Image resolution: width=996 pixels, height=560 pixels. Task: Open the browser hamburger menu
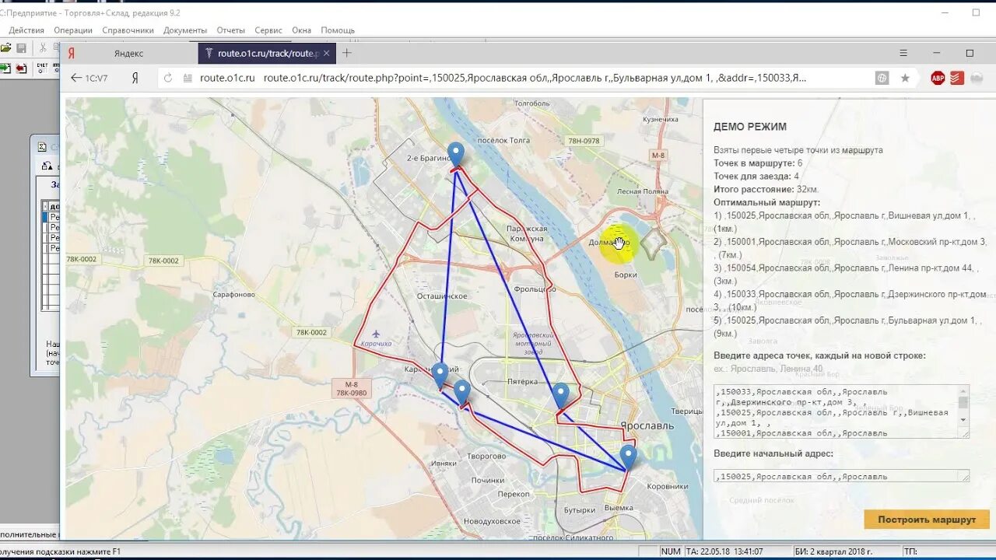pos(903,53)
